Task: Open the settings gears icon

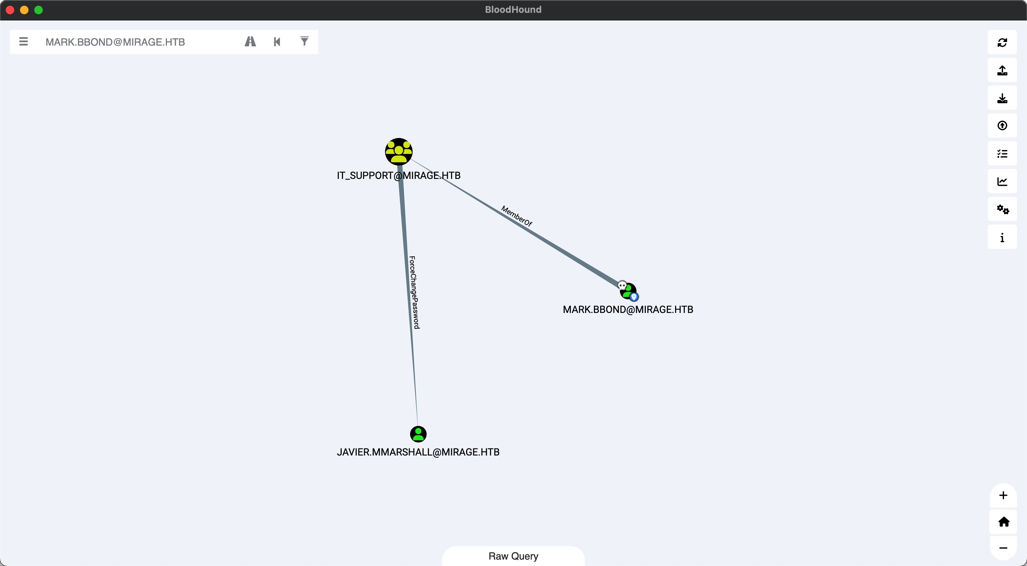Action: tap(1002, 209)
